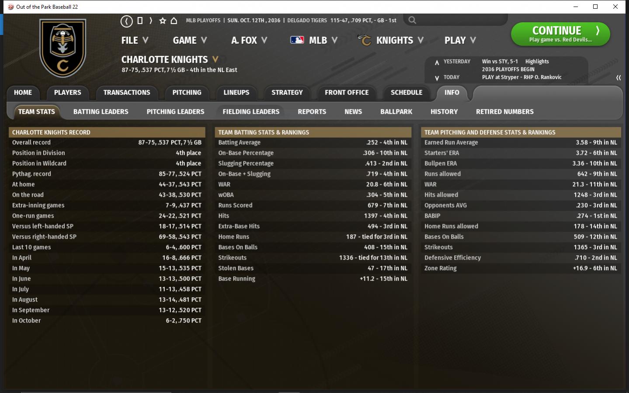Open the HISTORY sub-tab
The image size is (629, 393).
point(444,112)
